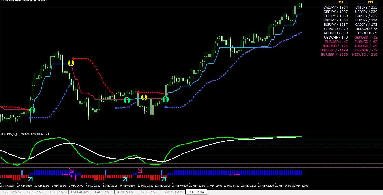The height and width of the screenshot is (195, 383).
Task: Click the 'USDCHF / 9' entry
Action: pos(368,33)
